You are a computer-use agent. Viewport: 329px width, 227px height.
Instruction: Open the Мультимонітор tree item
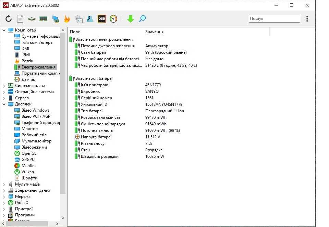(33, 141)
